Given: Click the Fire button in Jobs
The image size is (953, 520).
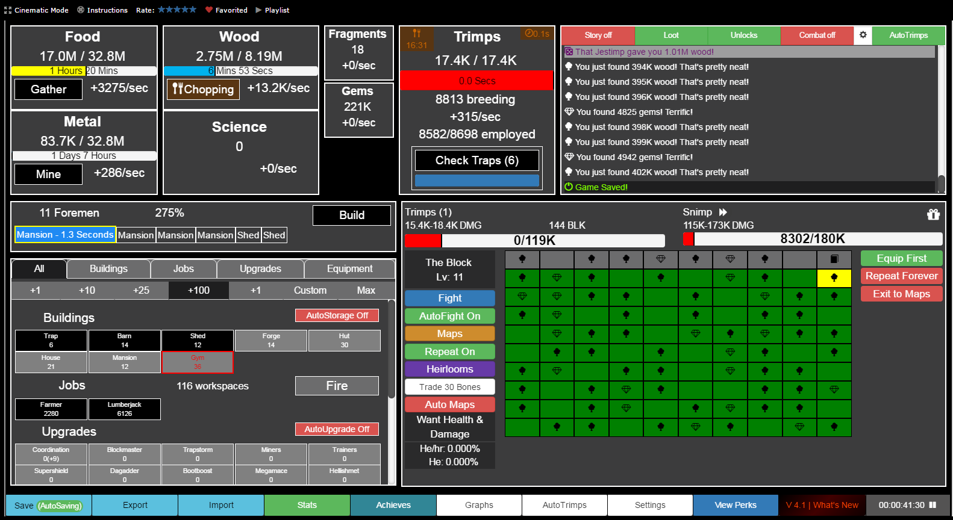Looking at the screenshot, I should coord(337,386).
